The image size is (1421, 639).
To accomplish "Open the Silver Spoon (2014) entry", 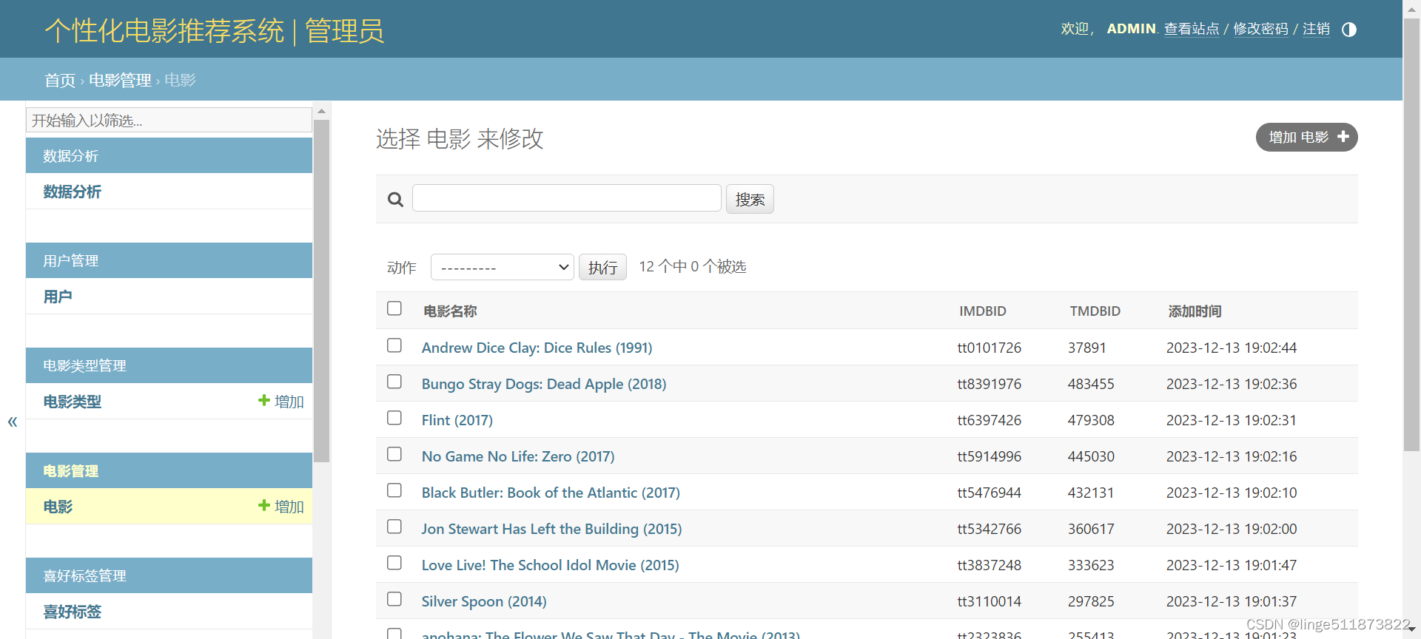I will click(x=484, y=601).
